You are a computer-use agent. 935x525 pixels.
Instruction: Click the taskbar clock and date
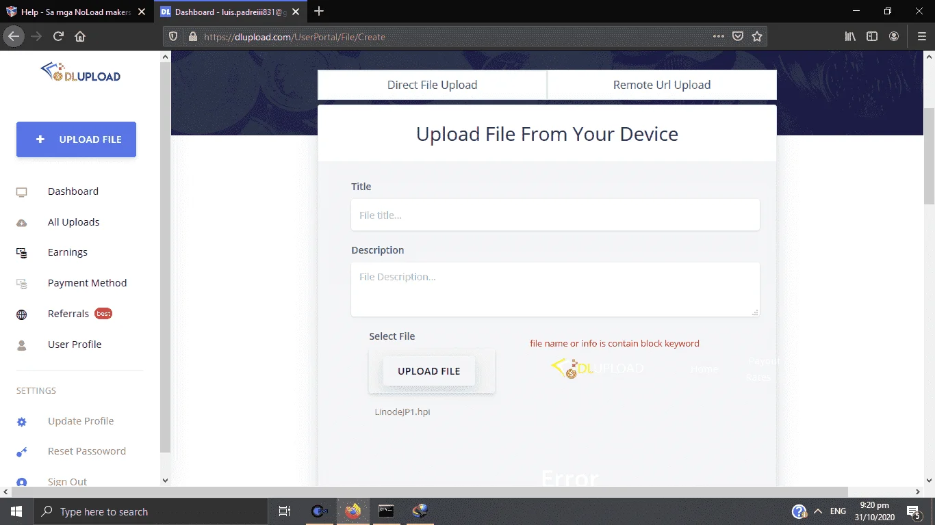[875, 511]
